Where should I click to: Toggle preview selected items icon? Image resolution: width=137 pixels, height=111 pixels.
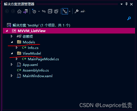[x=83, y=11]
